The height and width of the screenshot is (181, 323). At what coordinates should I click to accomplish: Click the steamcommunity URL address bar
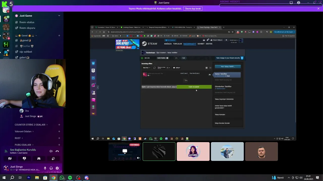(167, 32)
